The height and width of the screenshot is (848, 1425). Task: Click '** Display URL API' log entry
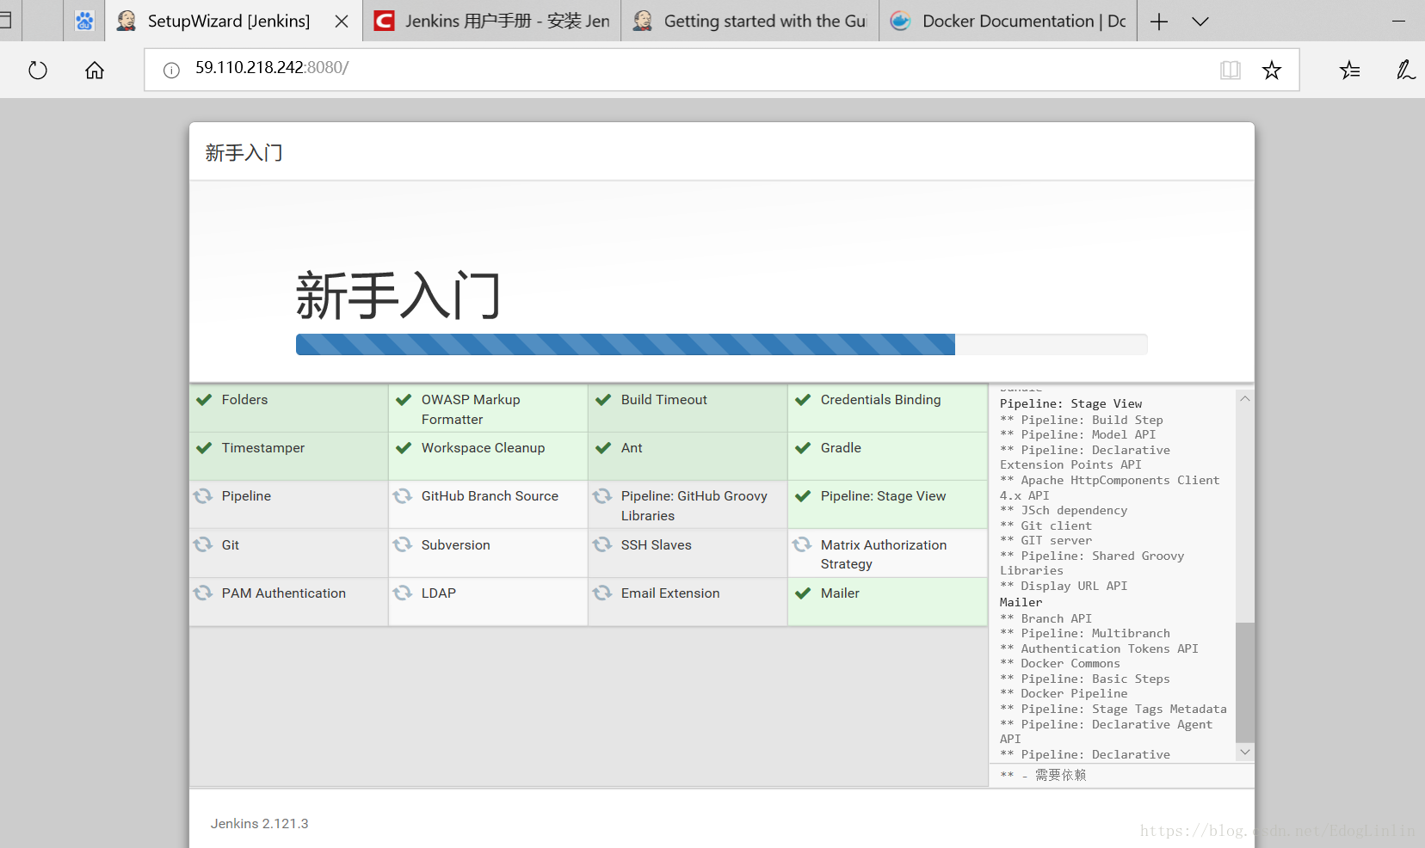click(x=1064, y=586)
